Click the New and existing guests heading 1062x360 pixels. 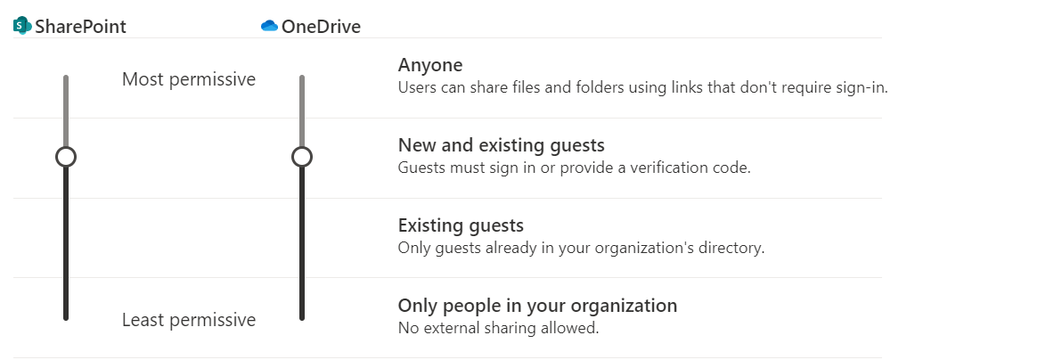pos(502,145)
